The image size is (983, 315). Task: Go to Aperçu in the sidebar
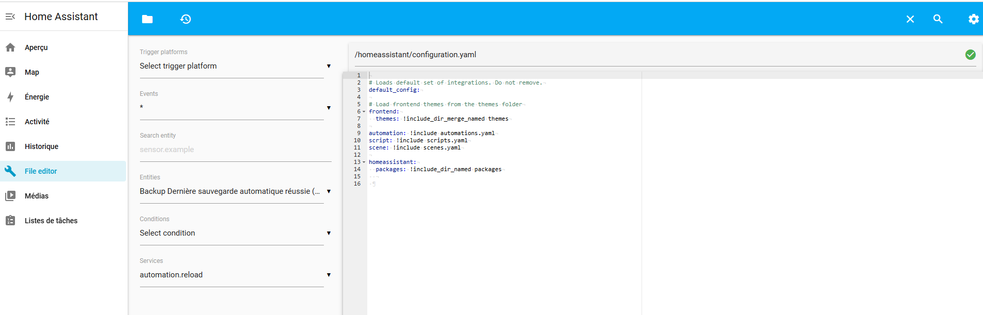coord(36,47)
